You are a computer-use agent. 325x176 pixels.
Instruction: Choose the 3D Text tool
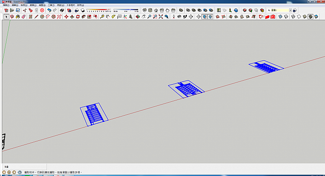[x=130, y=17]
